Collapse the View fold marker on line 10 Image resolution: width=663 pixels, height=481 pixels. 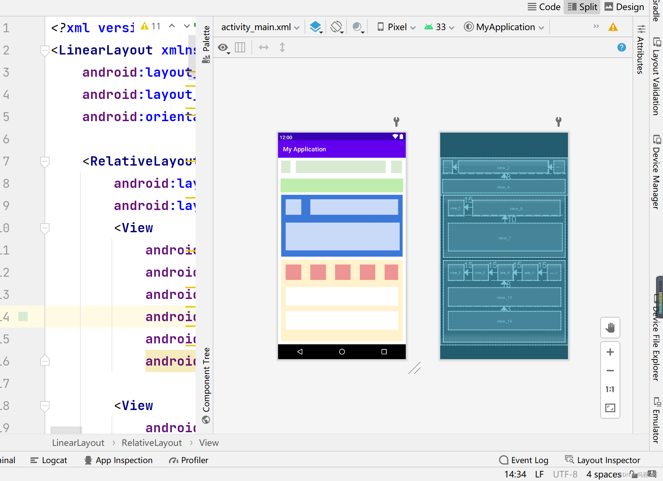click(x=45, y=228)
